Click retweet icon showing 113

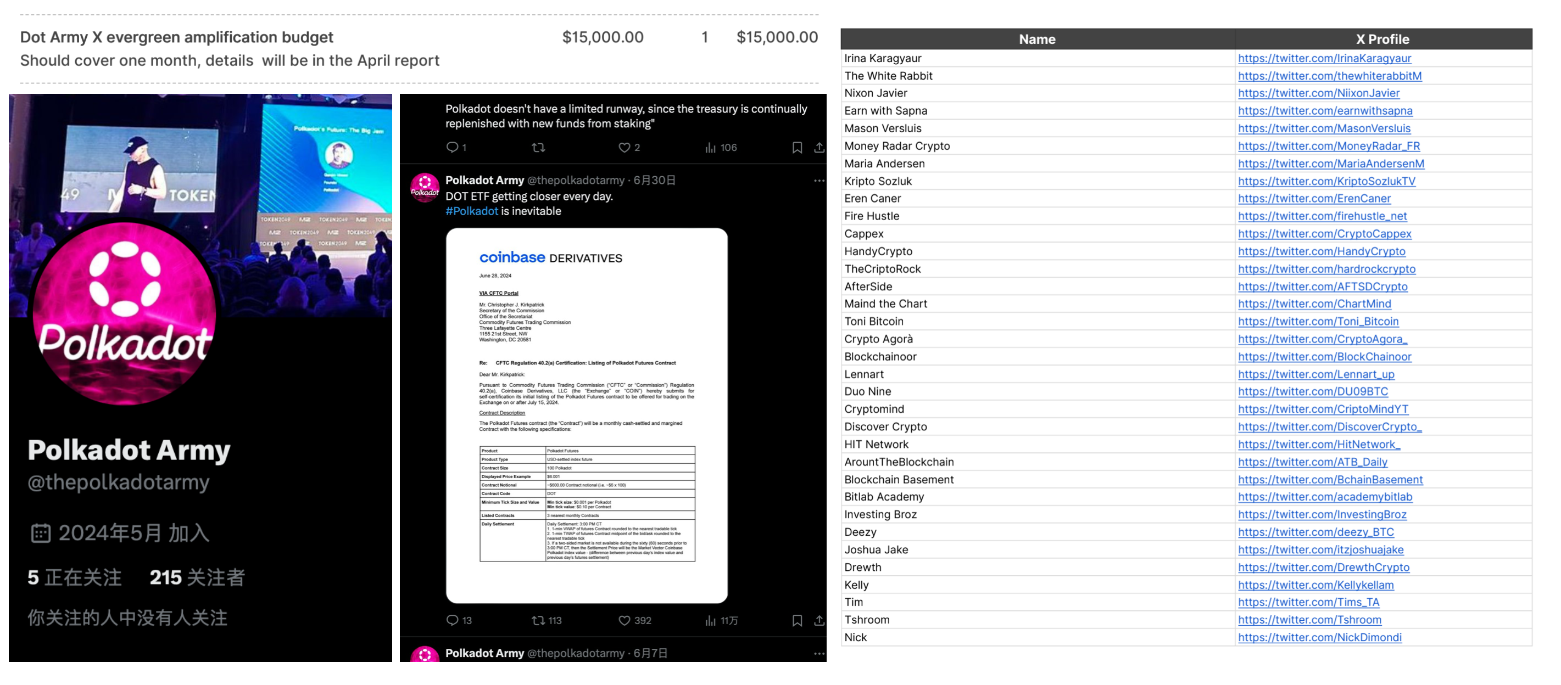pyautogui.click(x=538, y=620)
